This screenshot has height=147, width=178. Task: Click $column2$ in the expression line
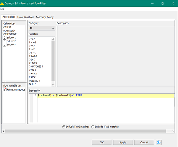coord(45,96)
